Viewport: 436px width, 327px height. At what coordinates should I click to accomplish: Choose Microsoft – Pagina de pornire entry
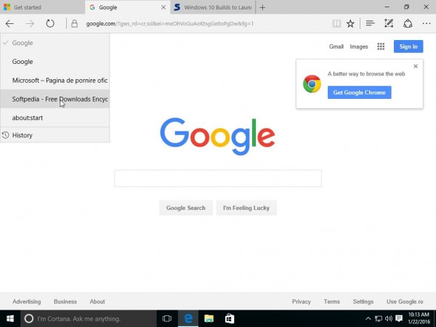click(55, 81)
